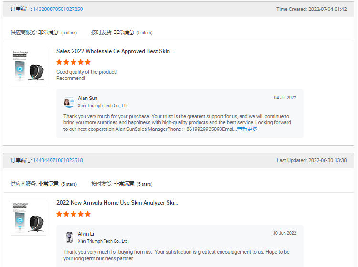Open the 2022 New Arrivals Home Use Skin Analyzer title

click(x=117, y=203)
